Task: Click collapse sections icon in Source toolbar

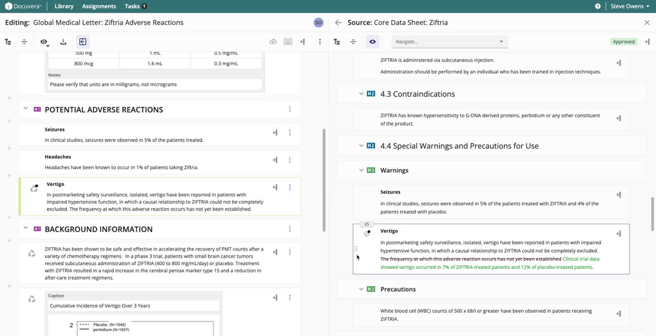Action: click(353, 42)
